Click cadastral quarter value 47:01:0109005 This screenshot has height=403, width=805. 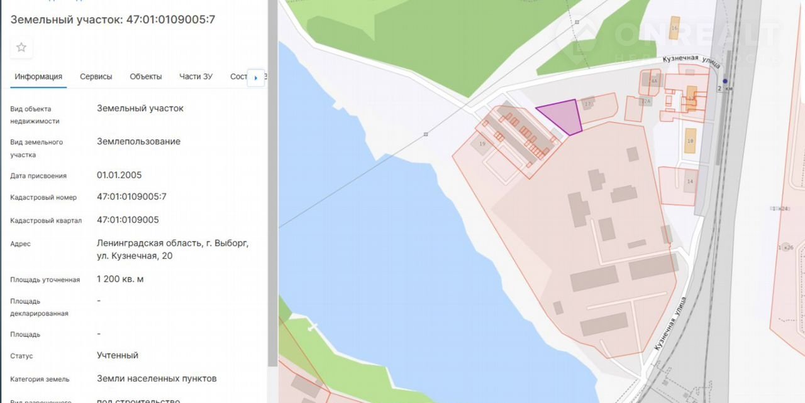128,220
